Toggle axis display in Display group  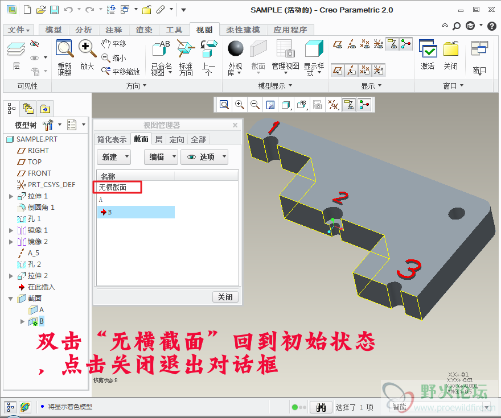coord(351,44)
